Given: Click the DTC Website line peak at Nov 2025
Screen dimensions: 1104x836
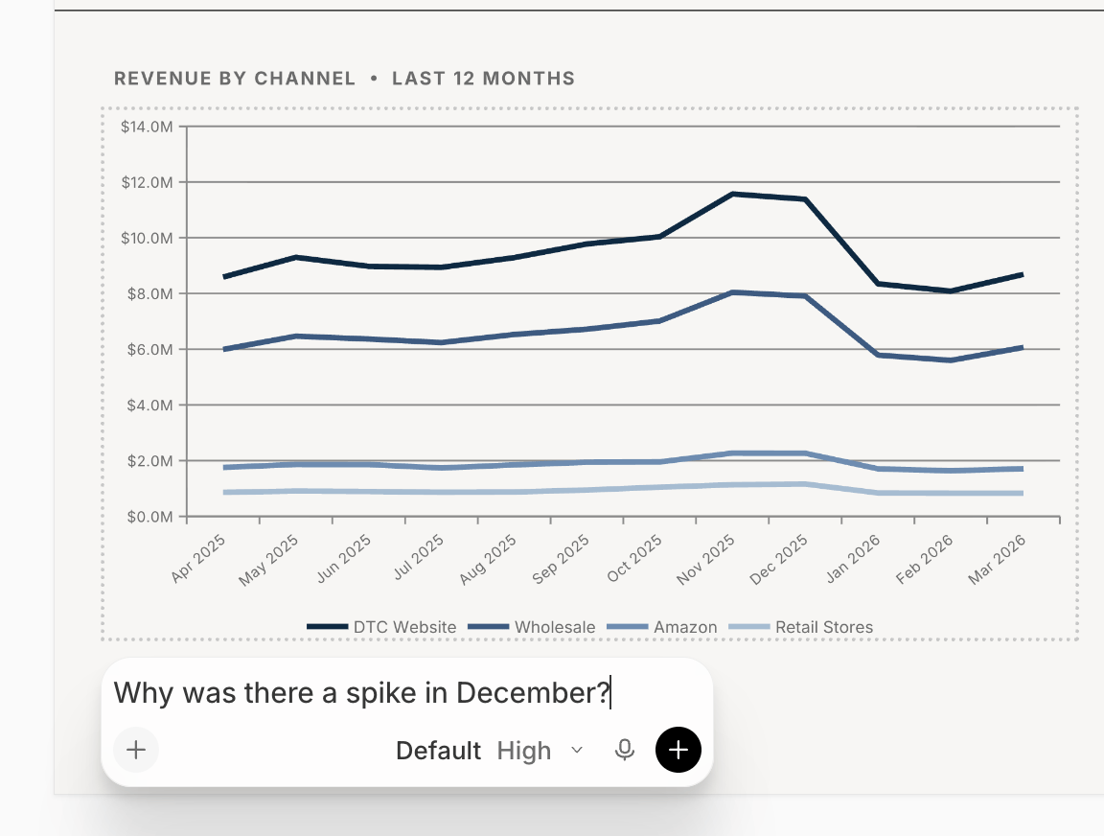Looking at the screenshot, I should click(x=732, y=194).
